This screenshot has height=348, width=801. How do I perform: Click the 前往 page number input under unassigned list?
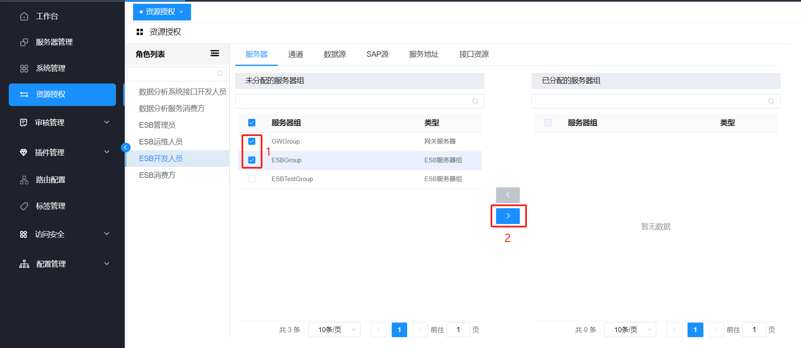click(x=458, y=330)
